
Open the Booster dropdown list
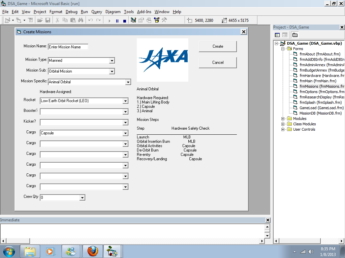pyautogui.click(x=125, y=112)
